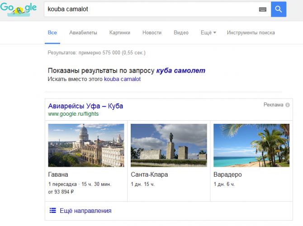Switch to the Авиабилеты tab
The height and width of the screenshot is (226, 303).
[x=82, y=33]
